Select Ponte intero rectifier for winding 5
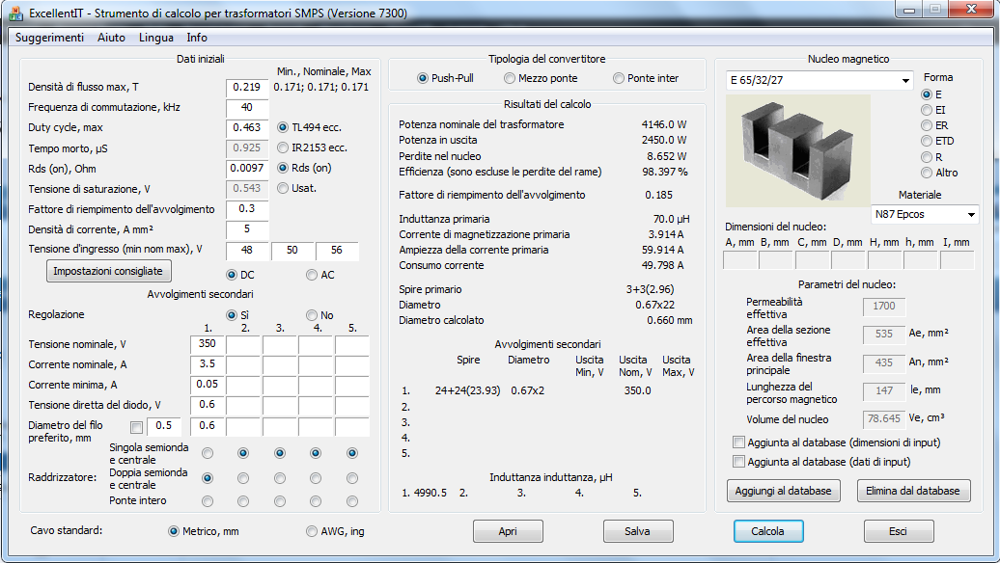1000x563 pixels. [352, 502]
